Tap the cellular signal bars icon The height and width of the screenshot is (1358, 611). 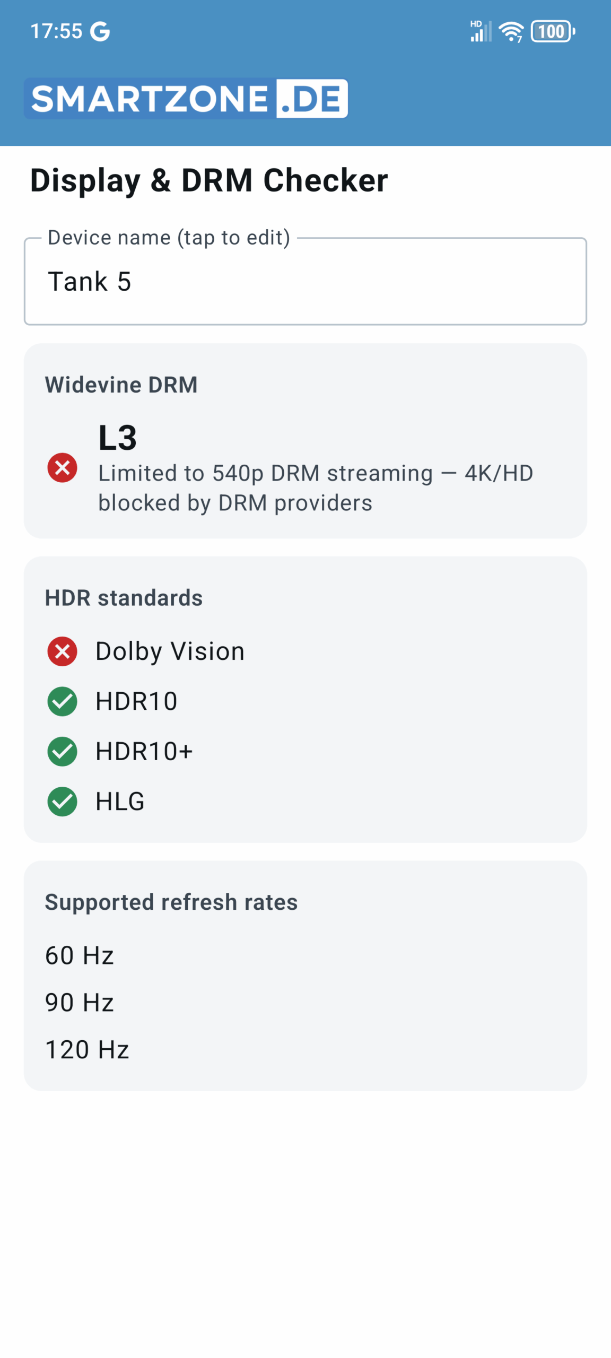(x=481, y=31)
